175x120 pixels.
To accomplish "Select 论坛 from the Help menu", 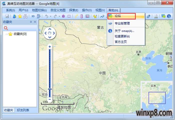I will (126, 16).
